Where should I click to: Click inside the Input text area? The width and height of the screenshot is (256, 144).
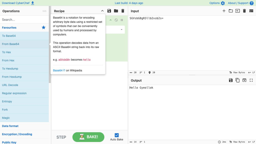point(192,43)
